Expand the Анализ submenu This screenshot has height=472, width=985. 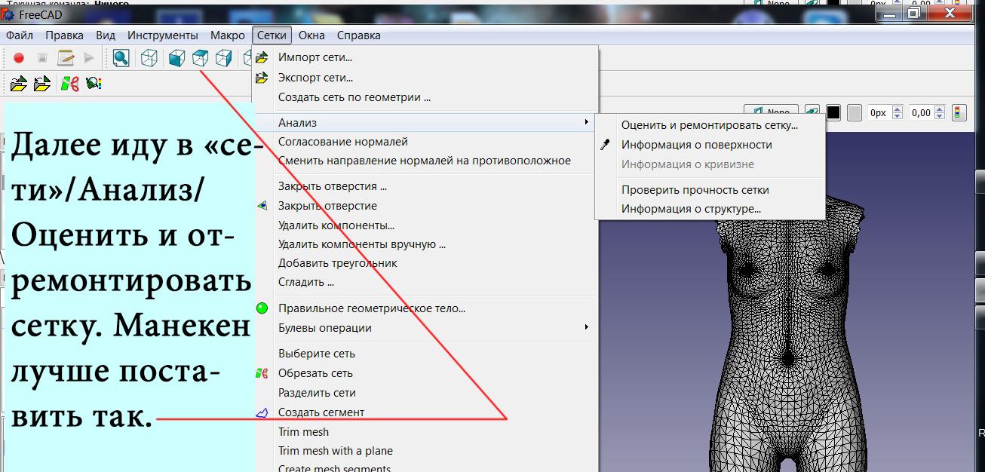point(425,122)
